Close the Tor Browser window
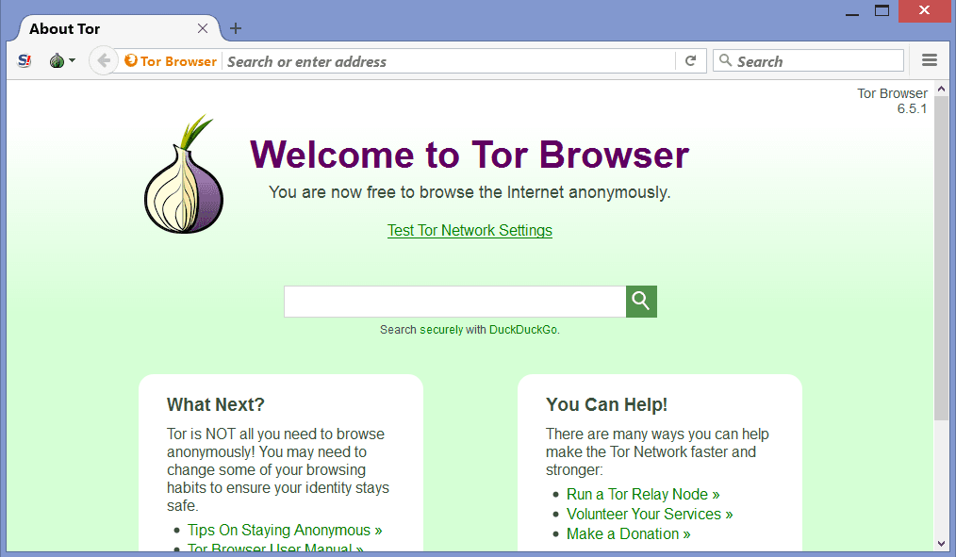Screen dimensions: 956x557 pyautogui.click(x=924, y=11)
